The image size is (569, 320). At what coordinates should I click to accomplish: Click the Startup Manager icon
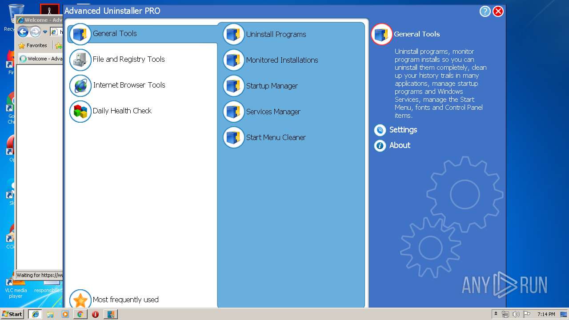click(234, 86)
